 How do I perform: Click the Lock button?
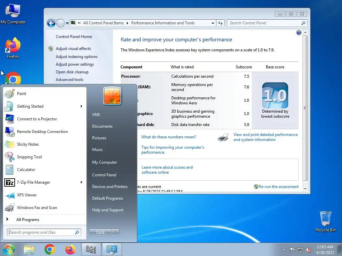point(100,232)
